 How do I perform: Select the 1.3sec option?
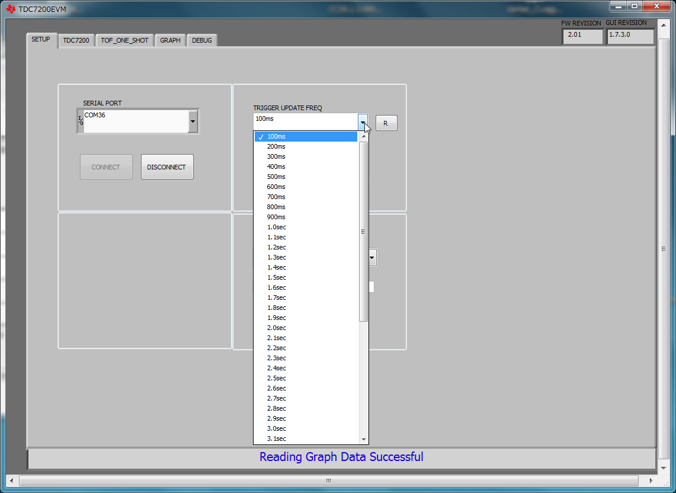coord(306,257)
